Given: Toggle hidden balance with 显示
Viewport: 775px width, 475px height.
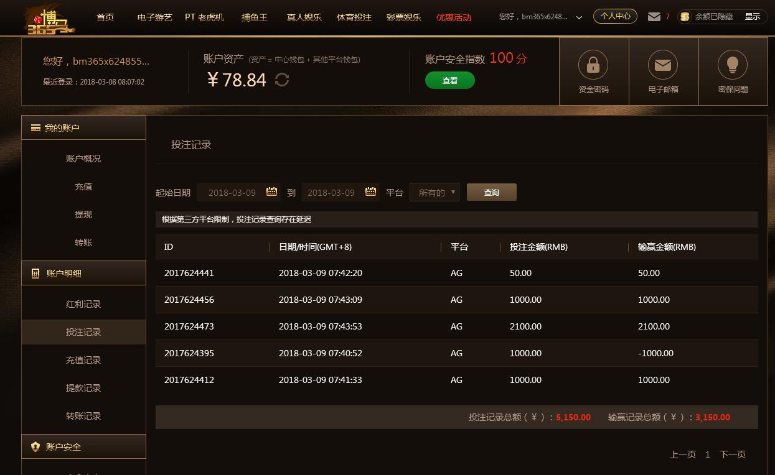Looking at the screenshot, I should tap(752, 17).
